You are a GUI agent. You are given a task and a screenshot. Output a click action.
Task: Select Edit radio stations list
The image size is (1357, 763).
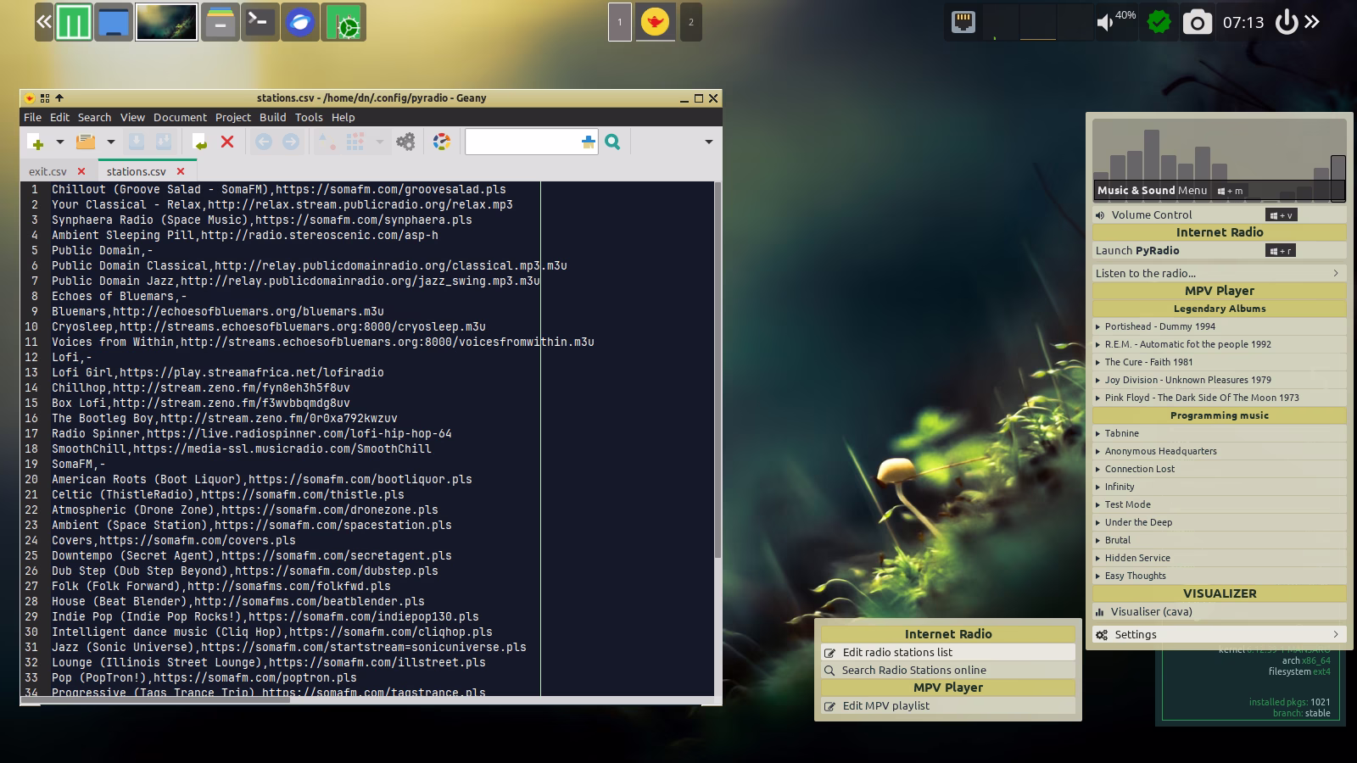tap(897, 652)
